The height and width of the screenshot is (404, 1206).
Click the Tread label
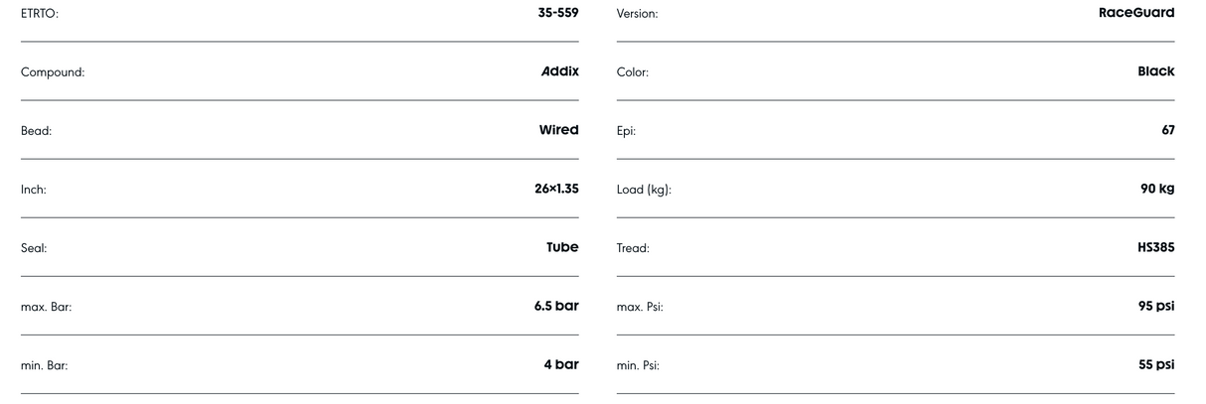(x=633, y=248)
